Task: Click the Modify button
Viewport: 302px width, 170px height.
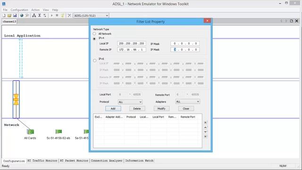Action: (x=161, y=109)
